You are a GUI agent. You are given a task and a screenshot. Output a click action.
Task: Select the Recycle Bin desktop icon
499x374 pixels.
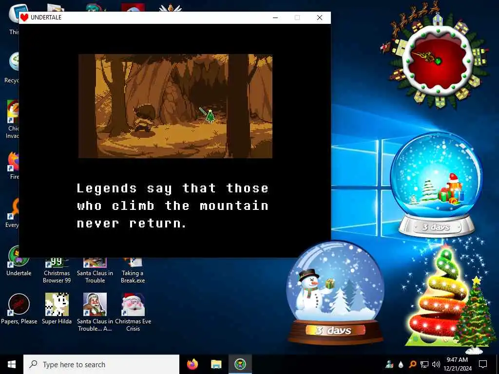point(11,68)
